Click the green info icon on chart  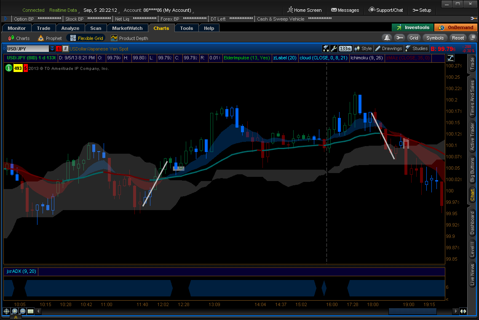(x=8, y=68)
